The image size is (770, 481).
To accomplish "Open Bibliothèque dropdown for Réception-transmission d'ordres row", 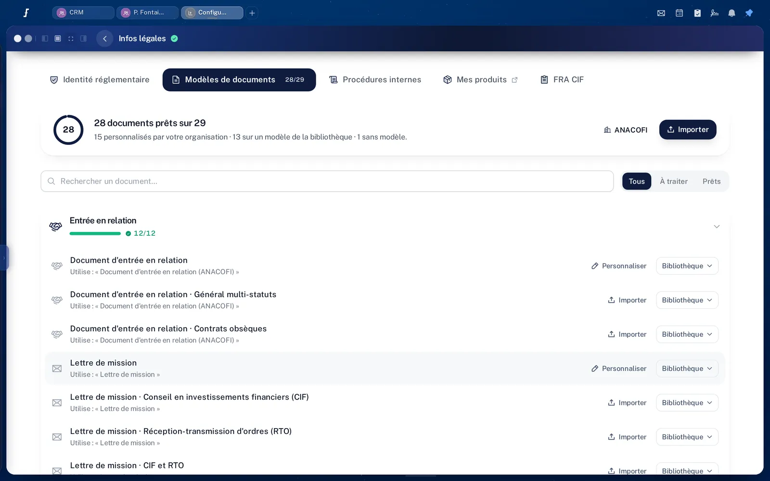I will coord(687,437).
